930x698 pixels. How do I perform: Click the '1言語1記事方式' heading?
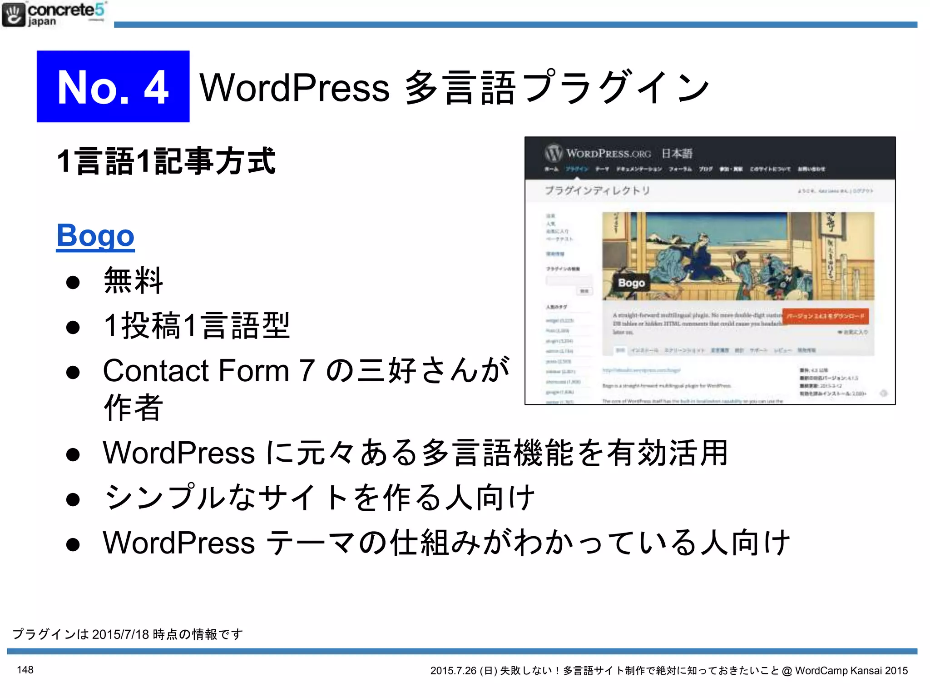(x=166, y=161)
